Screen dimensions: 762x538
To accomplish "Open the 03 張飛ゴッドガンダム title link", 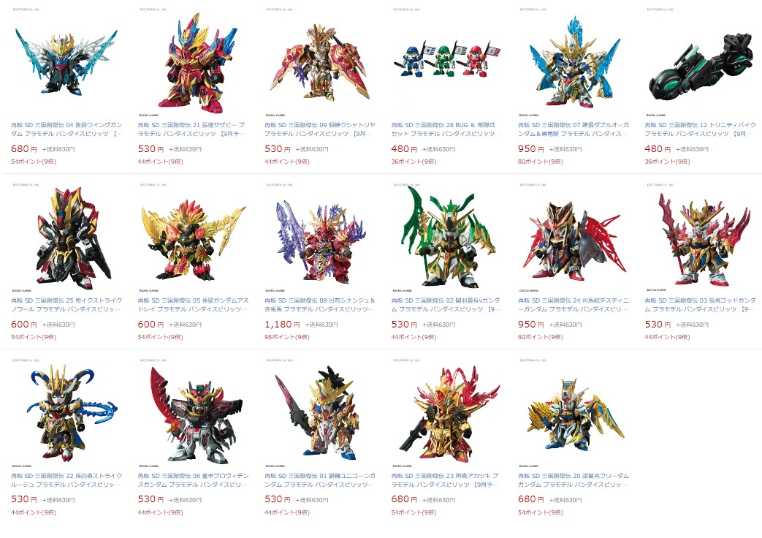I will click(x=701, y=305).
